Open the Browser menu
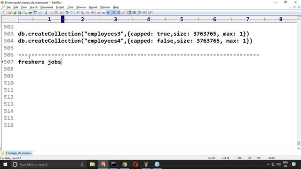Screen dimensions: 301x169 tap(81, 8)
